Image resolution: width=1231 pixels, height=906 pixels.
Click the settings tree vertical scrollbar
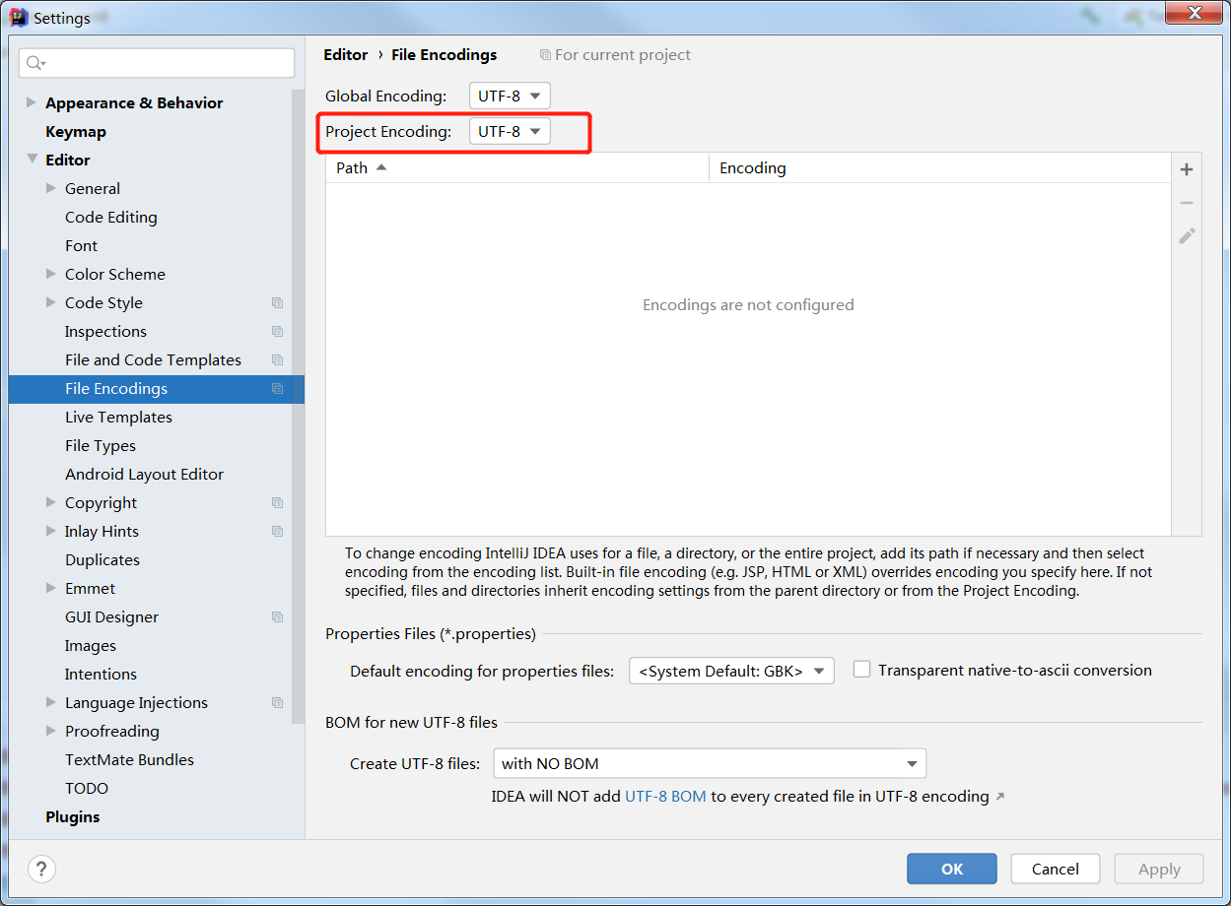point(298,407)
